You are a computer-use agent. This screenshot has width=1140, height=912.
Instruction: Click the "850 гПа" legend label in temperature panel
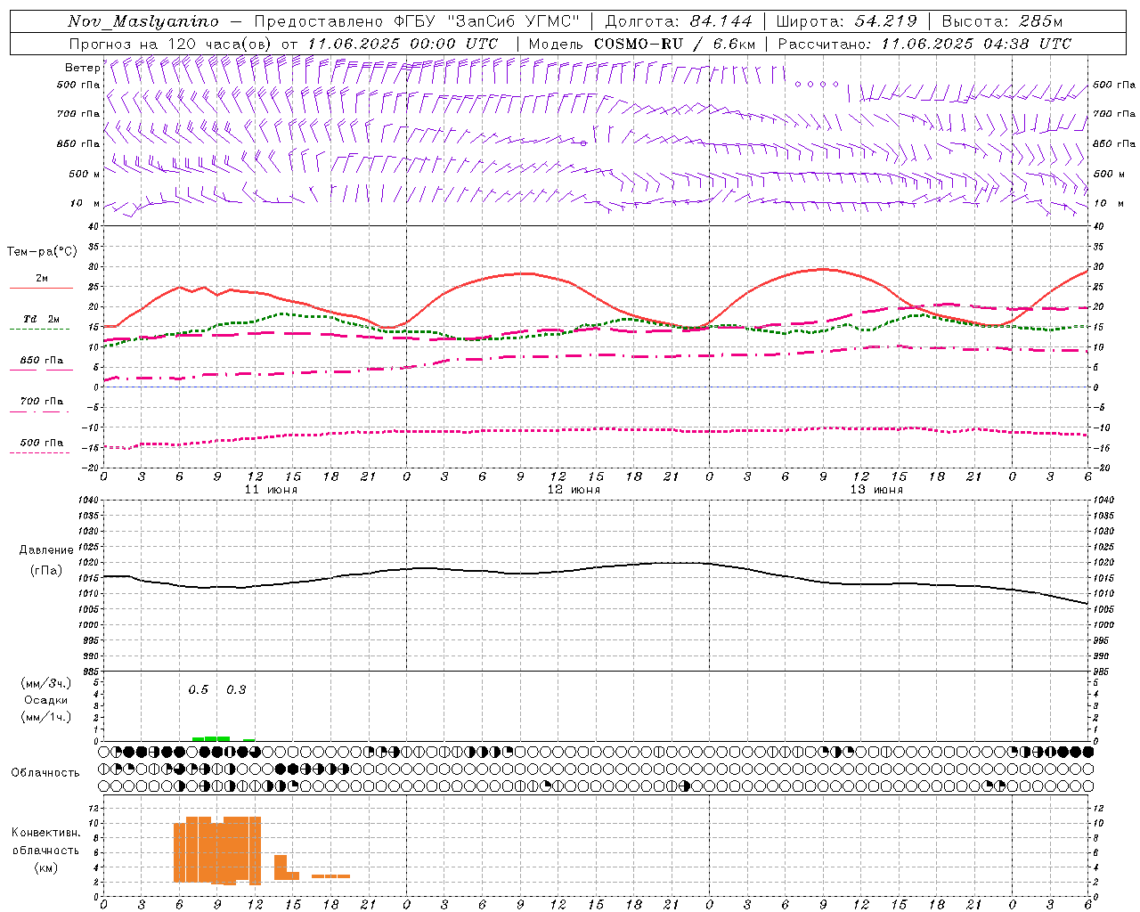42,361
